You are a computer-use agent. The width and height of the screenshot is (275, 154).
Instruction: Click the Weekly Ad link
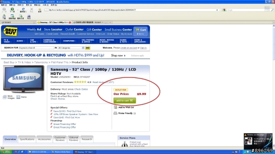tap(34, 30)
